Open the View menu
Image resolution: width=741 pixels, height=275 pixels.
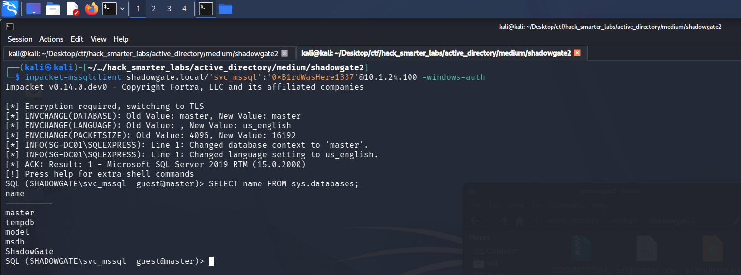tap(98, 39)
